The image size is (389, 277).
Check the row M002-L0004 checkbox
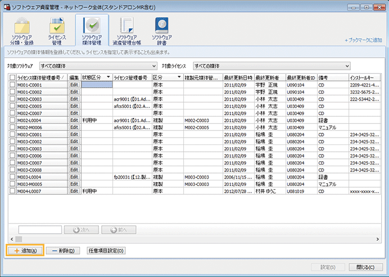pyautogui.click(x=12, y=120)
